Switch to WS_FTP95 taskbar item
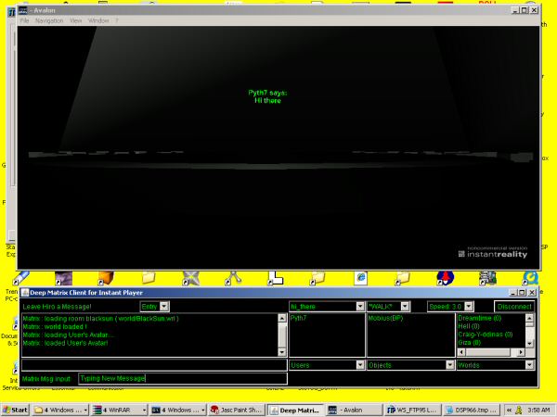 tap(409, 409)
